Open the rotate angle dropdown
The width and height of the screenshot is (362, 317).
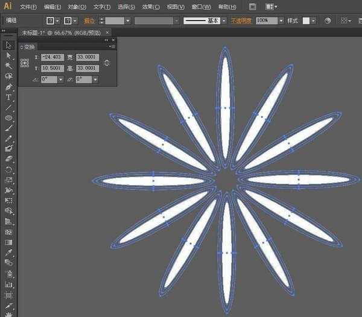pyautogui.click(x=60, y=80)
